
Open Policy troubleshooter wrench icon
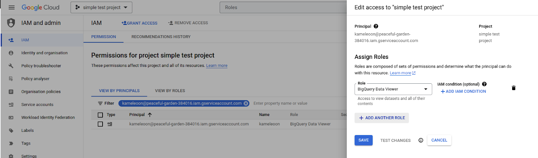pos(11,66)
